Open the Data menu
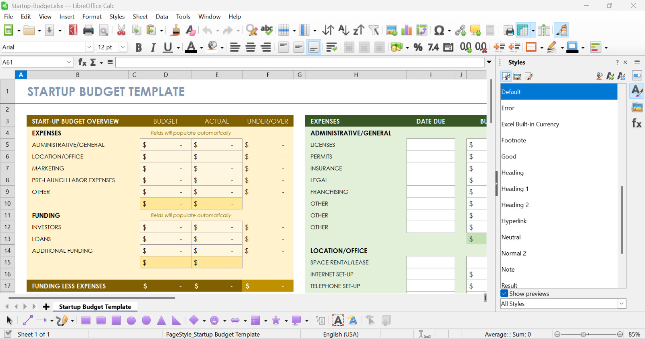The height and width of the screenshot is (339, 645). coord(162,17)
